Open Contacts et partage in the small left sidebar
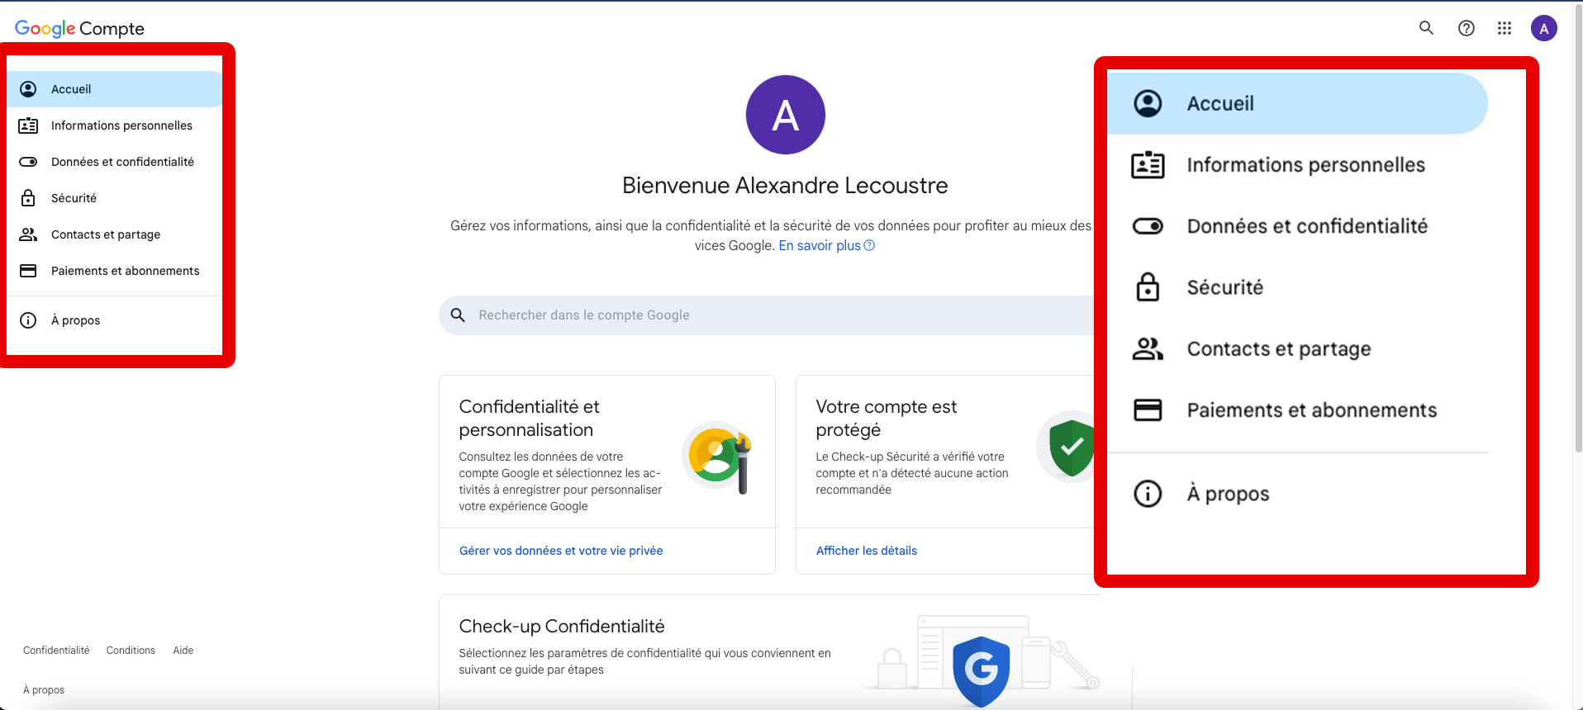Viewport: 1583px width, 710px height. 106,234
